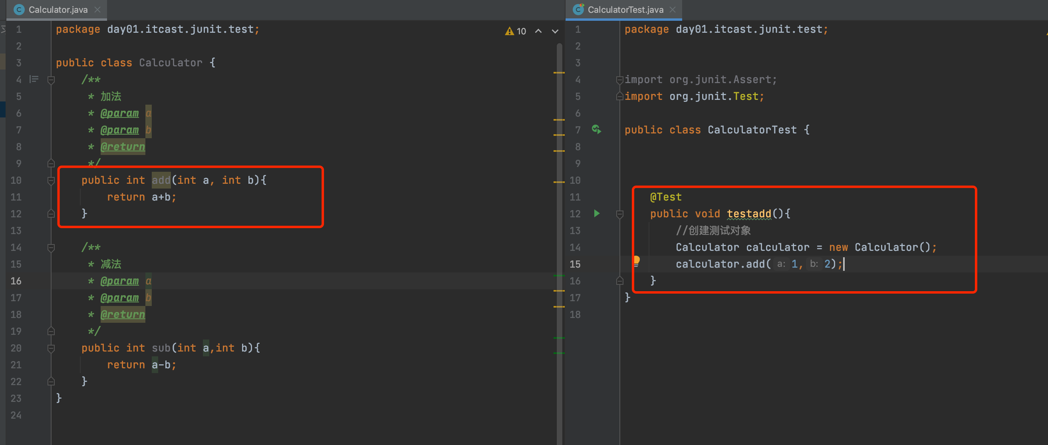Viewport: 1048px width, 445px height.
Task: Click the Java class icon on Calculator.java tab
Action: [x=19, y=10]
